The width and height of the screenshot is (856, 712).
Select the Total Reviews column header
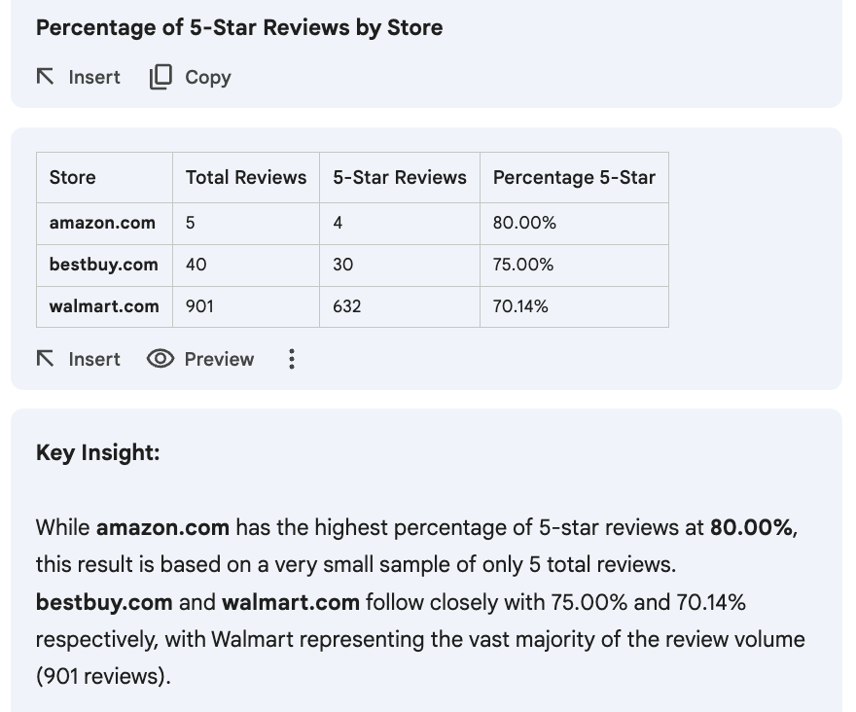tap(246, 177)
